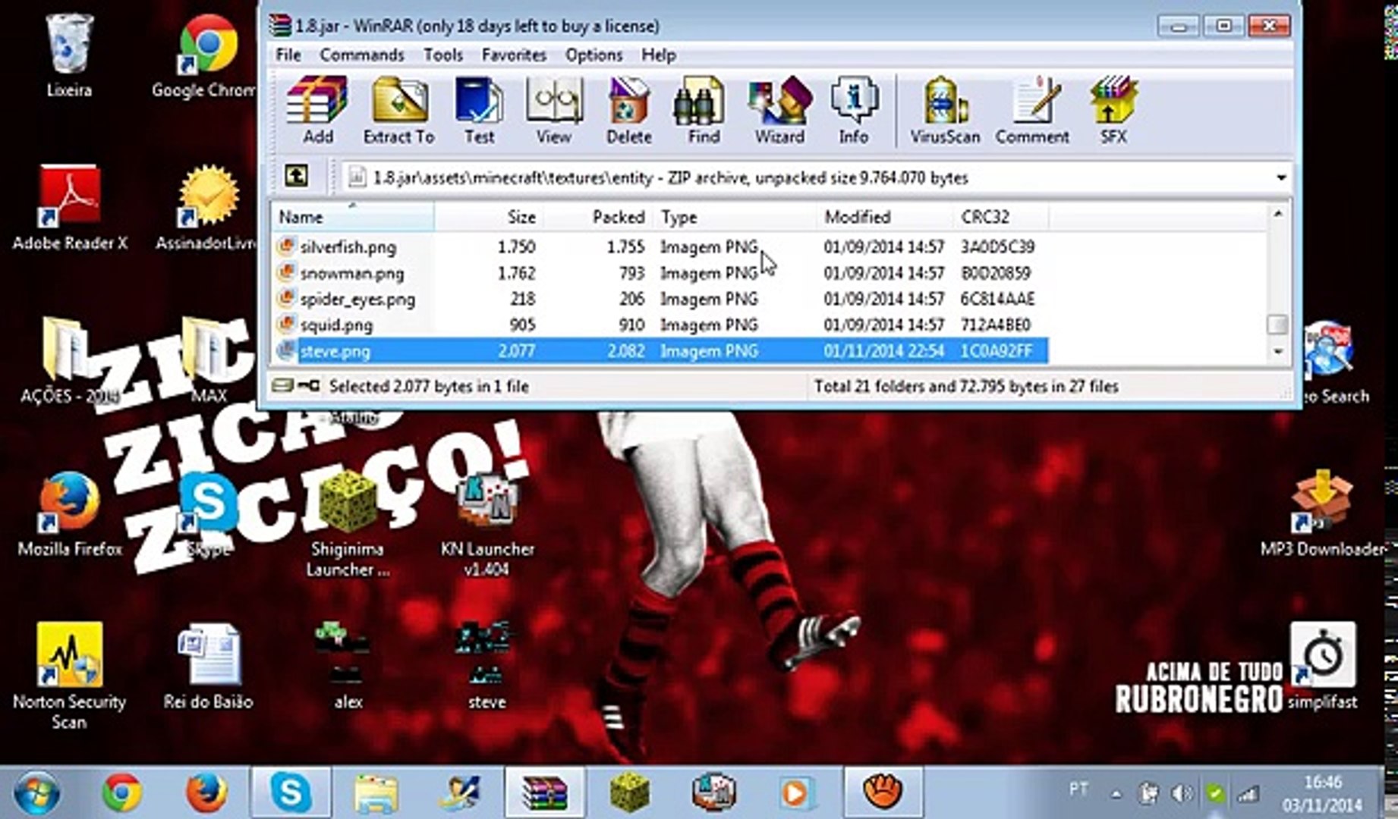The image size is (1398, 819).
Task: Select the Google Chrome desktop shortcut
Action: pos(205,58)
